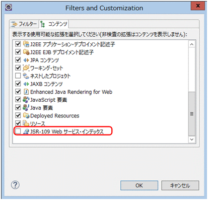Screen dimensions: 209x201
Task: Click the キャンセル button
Action: 180,185
